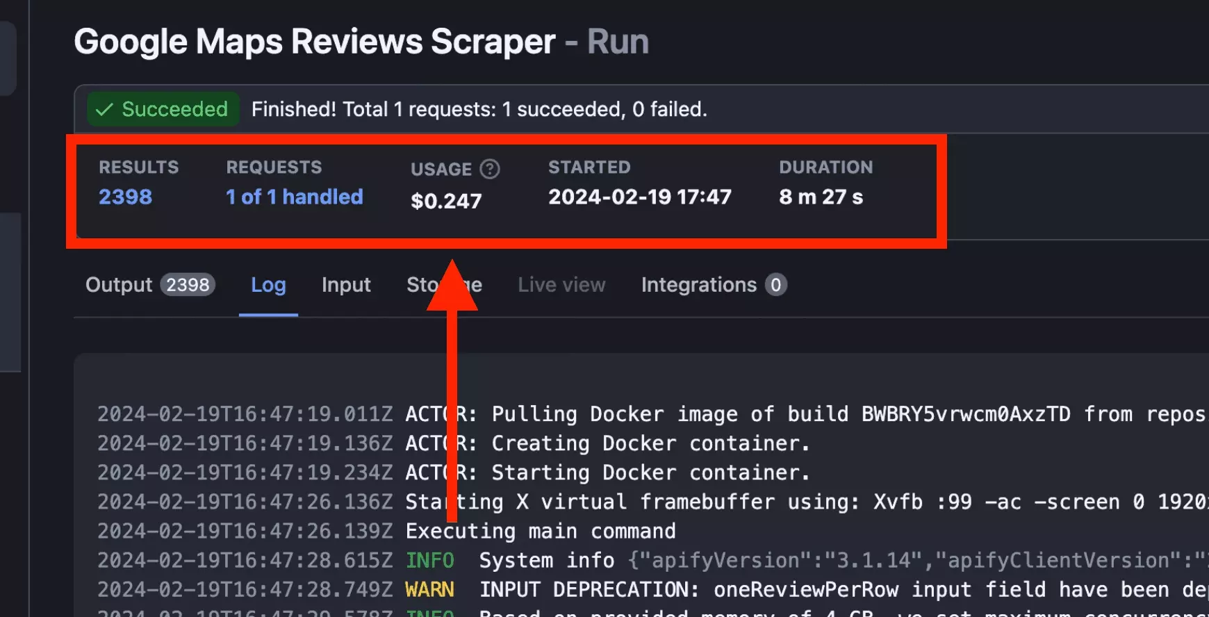Screen dimensions: 1209x617
Task: Select the Input tab
Action: click(x=346, y=285)
